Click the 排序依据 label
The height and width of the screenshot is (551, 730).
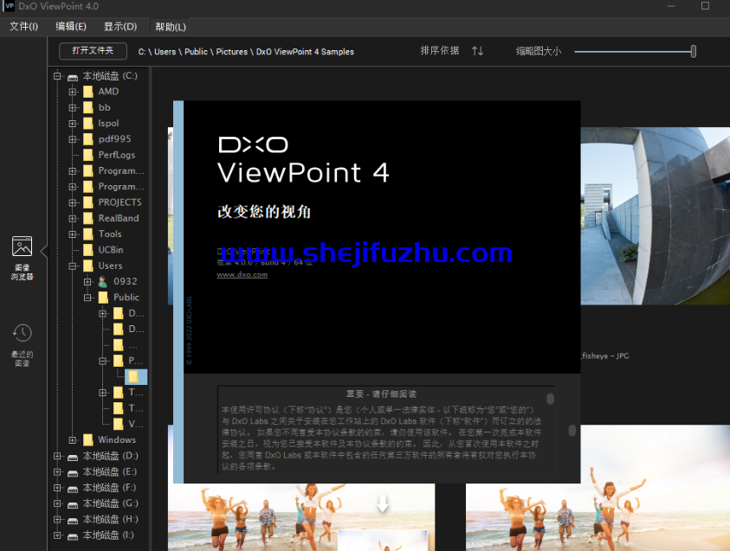(440, 51)
